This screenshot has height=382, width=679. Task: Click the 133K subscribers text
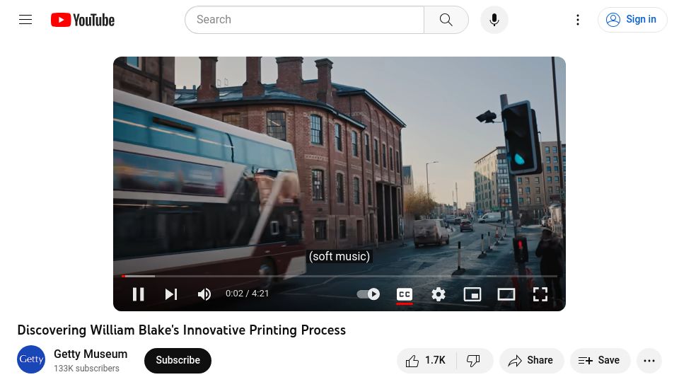(86, 368)
